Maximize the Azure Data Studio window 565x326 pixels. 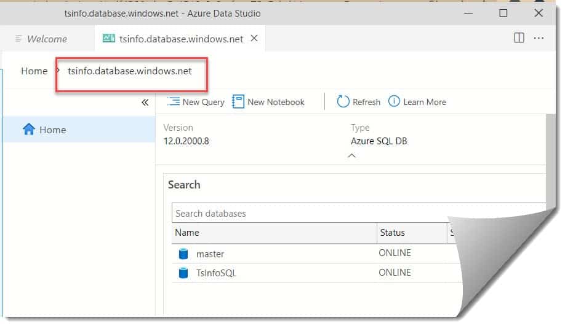[503, 14]
